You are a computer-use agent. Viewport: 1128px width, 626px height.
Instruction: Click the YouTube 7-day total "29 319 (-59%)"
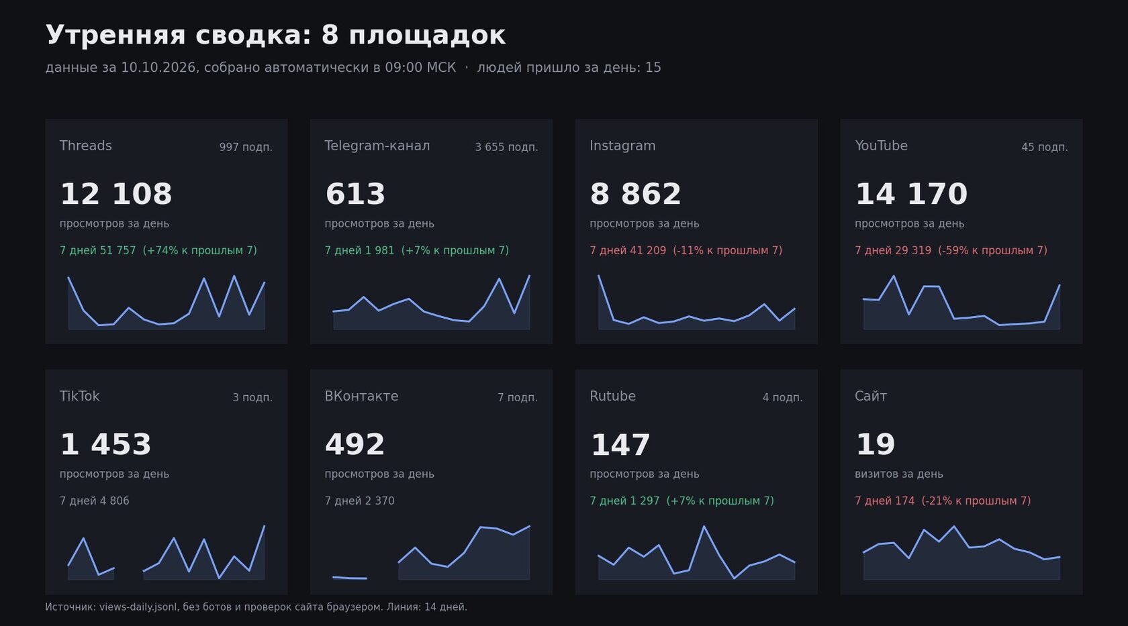coord(951,250)
